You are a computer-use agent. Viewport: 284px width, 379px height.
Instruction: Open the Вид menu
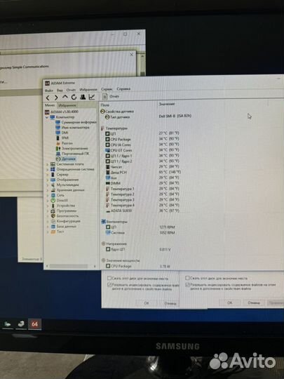pos(60,90)
